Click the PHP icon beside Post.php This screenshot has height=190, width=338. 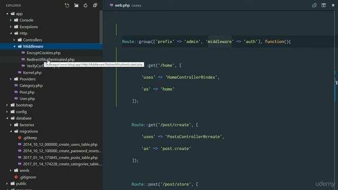[x=16, y=92]
